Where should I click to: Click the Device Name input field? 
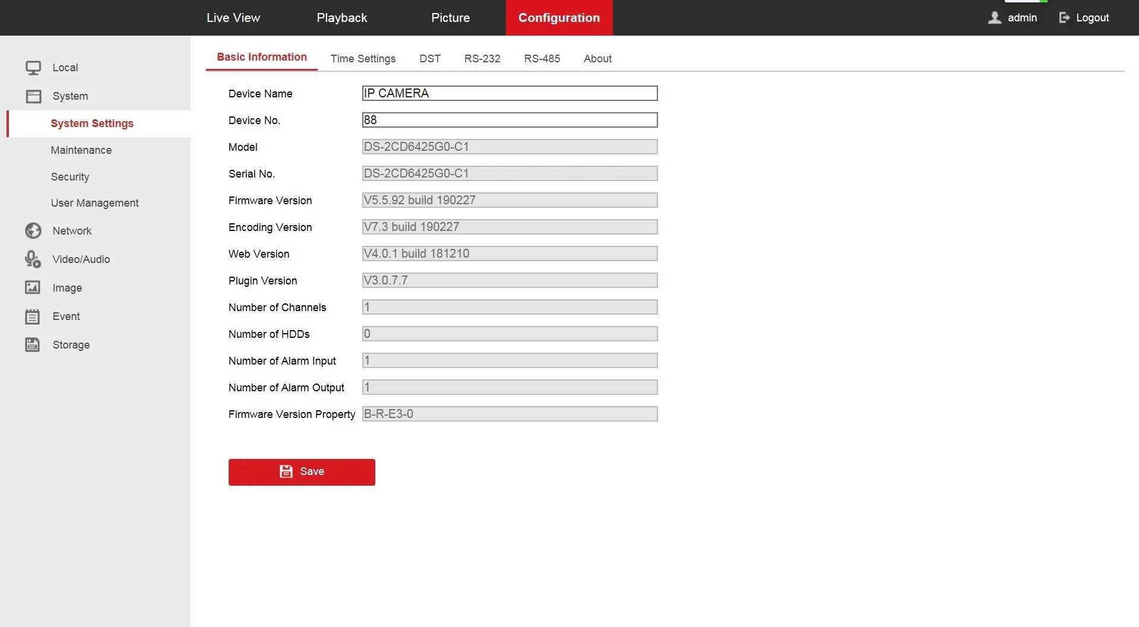510,93
